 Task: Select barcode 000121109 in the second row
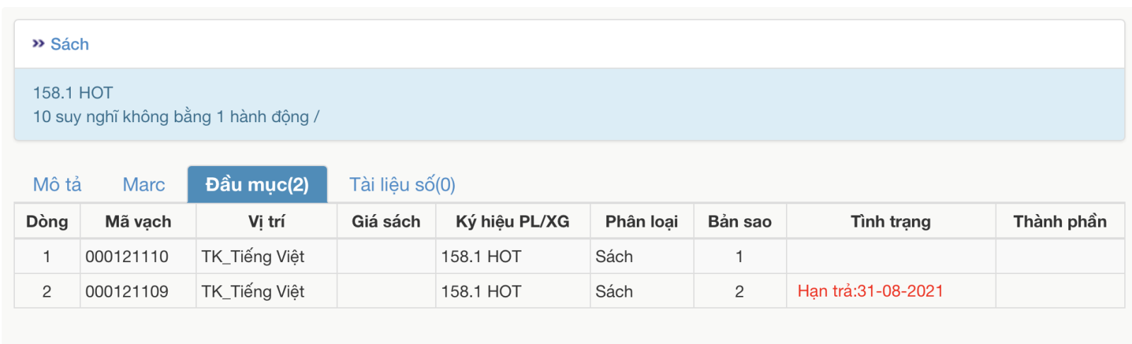tap(127, 291)
